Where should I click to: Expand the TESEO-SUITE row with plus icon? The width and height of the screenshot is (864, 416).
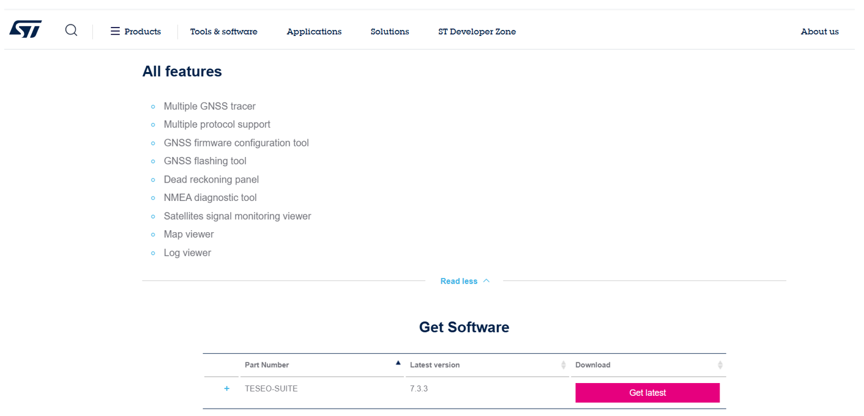pos(227,389)
